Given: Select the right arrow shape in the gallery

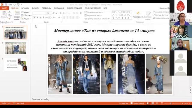Looking at the screenshot, I should pos(122,15).
